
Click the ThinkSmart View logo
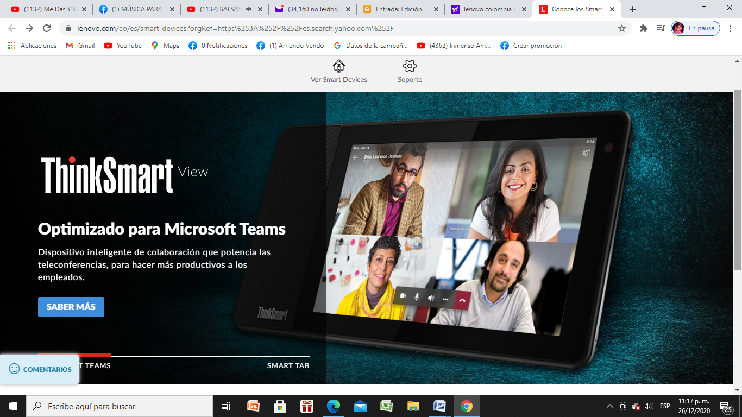124,175
